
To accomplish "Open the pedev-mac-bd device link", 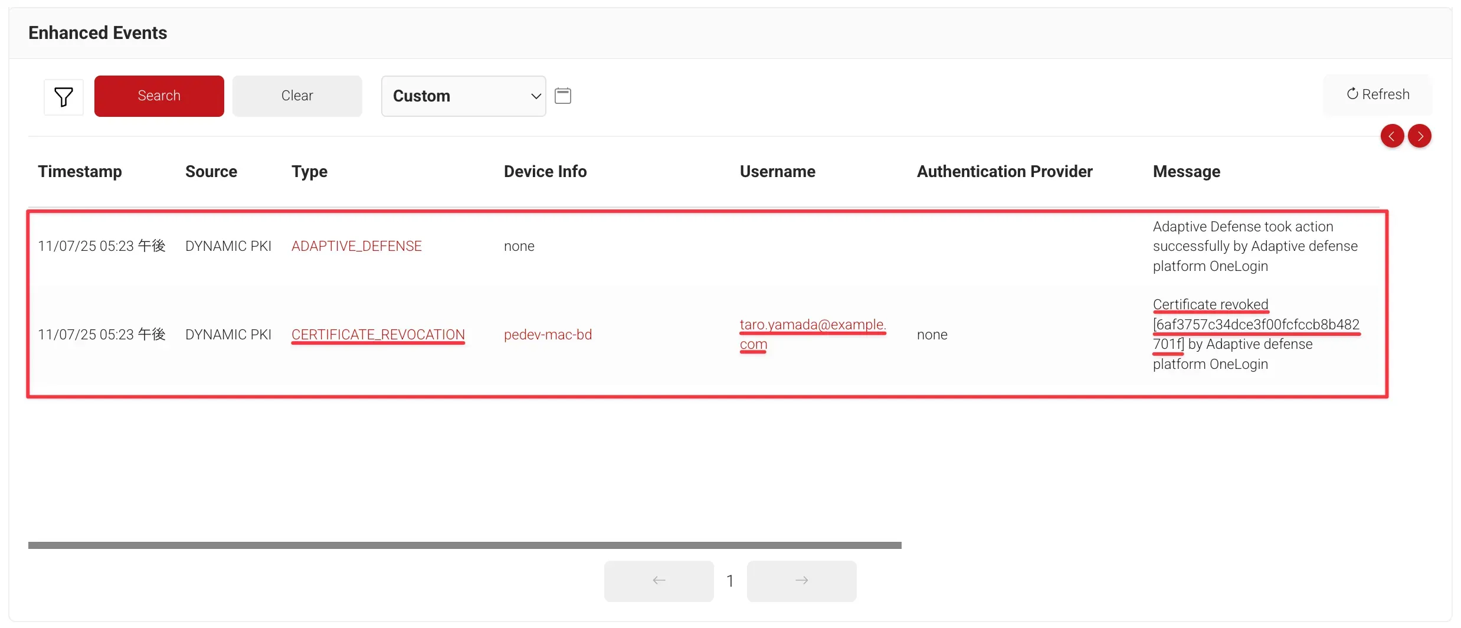I will (x=548, y=335).
